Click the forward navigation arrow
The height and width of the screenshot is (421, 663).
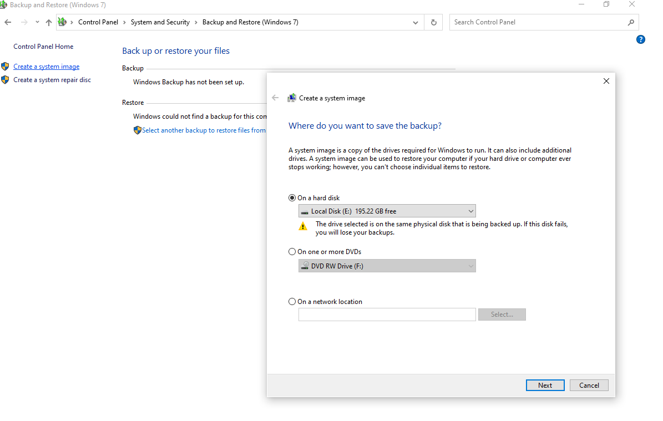(x=24, y=22)
